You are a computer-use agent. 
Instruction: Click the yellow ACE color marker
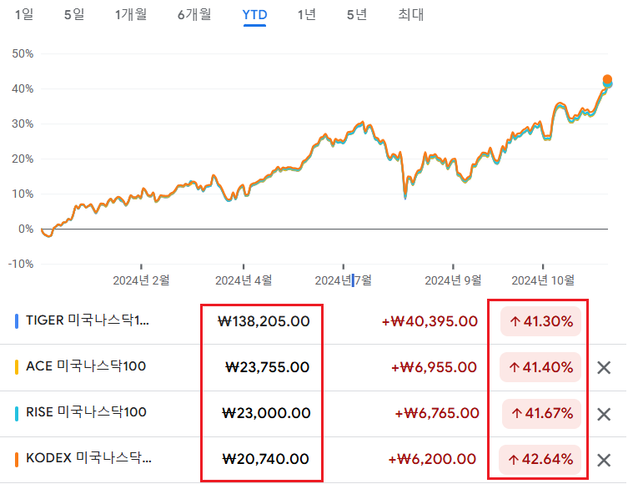click(x=17, y=368)
